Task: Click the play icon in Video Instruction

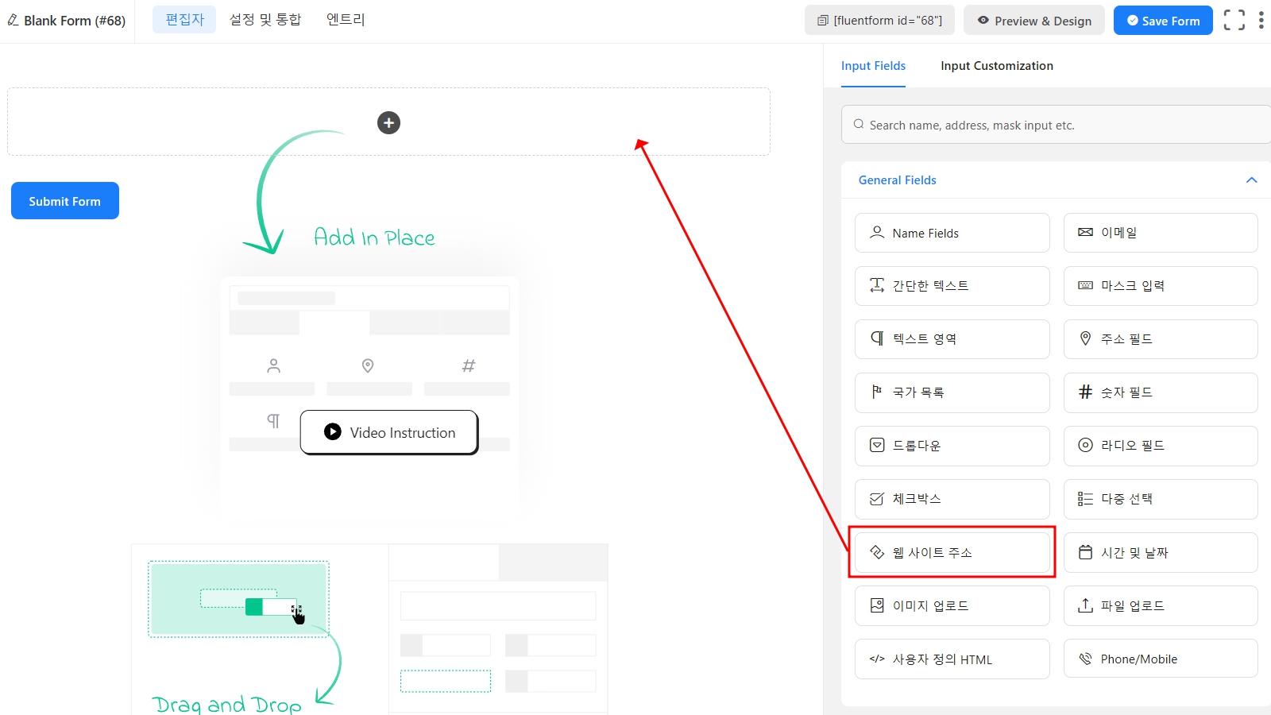Action: tap(333, 431)
